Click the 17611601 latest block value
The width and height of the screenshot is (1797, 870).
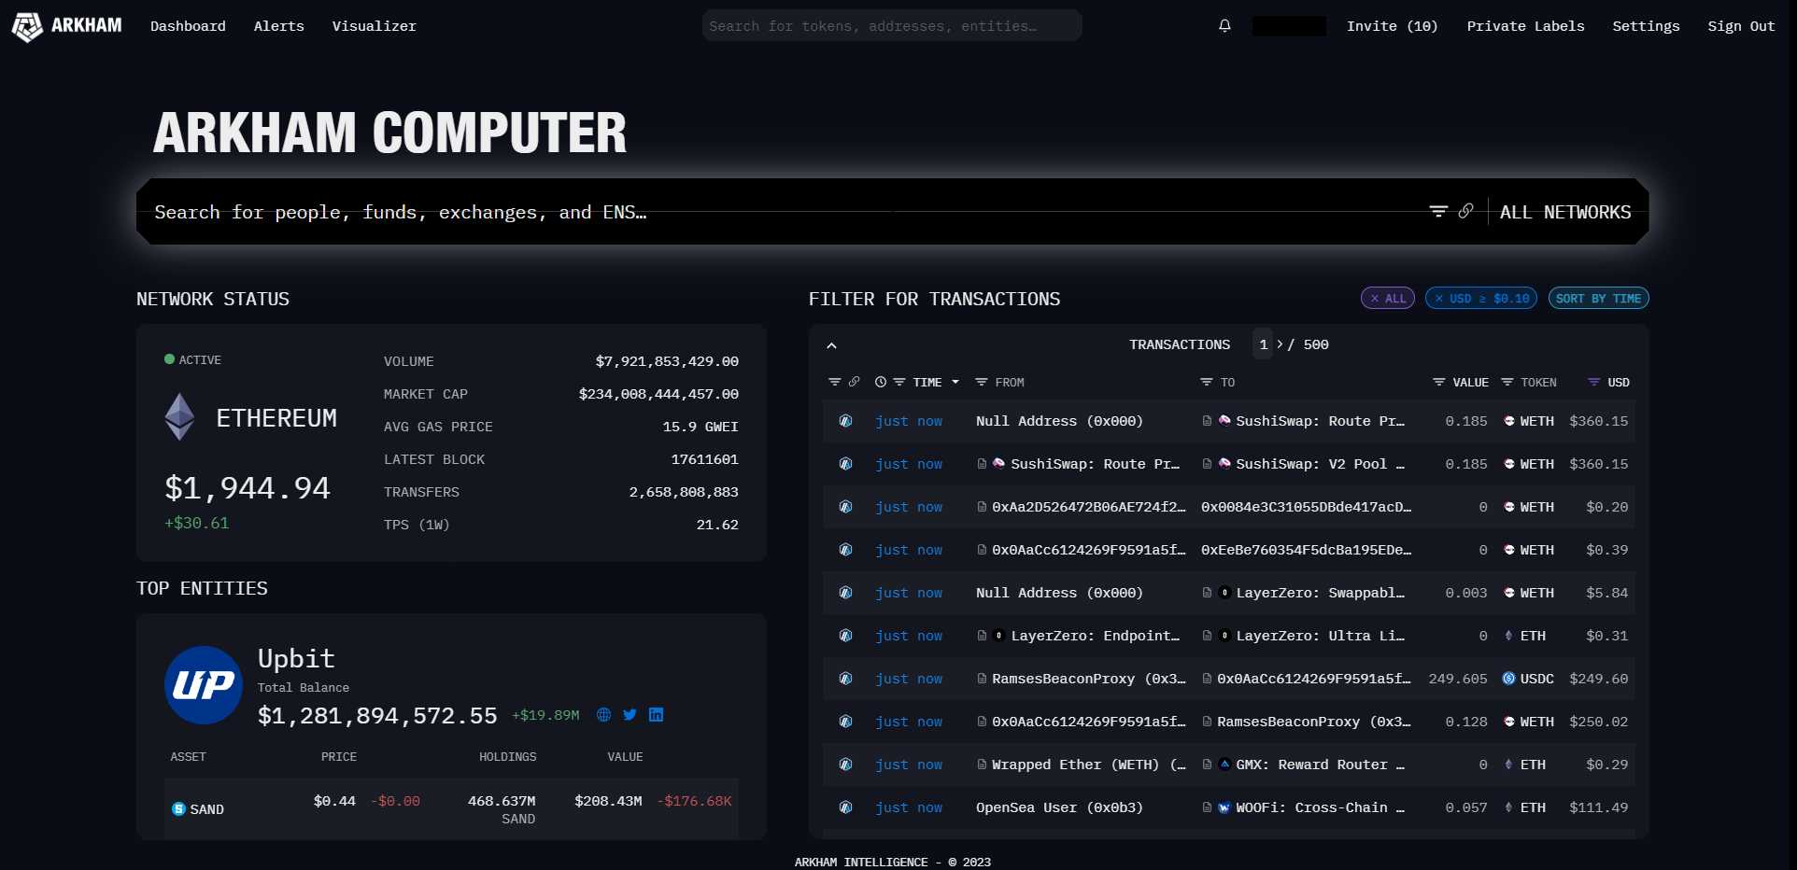tap(704, 459)
